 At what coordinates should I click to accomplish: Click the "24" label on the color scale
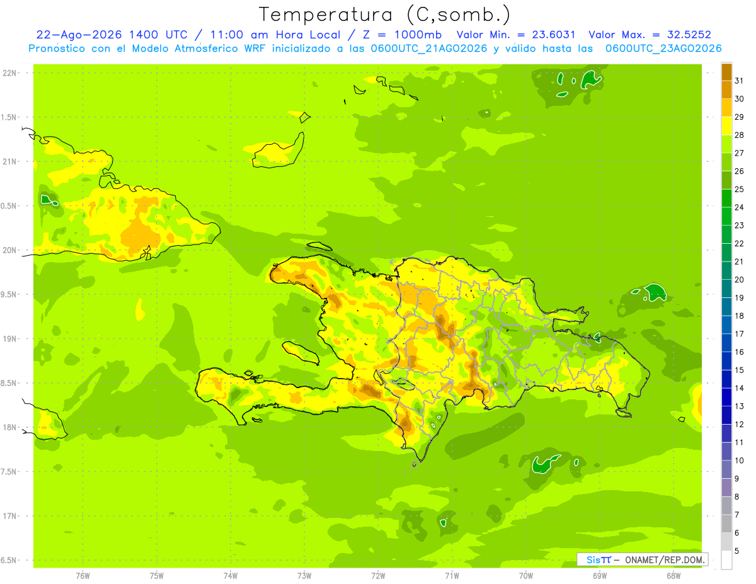pos(740,207)
